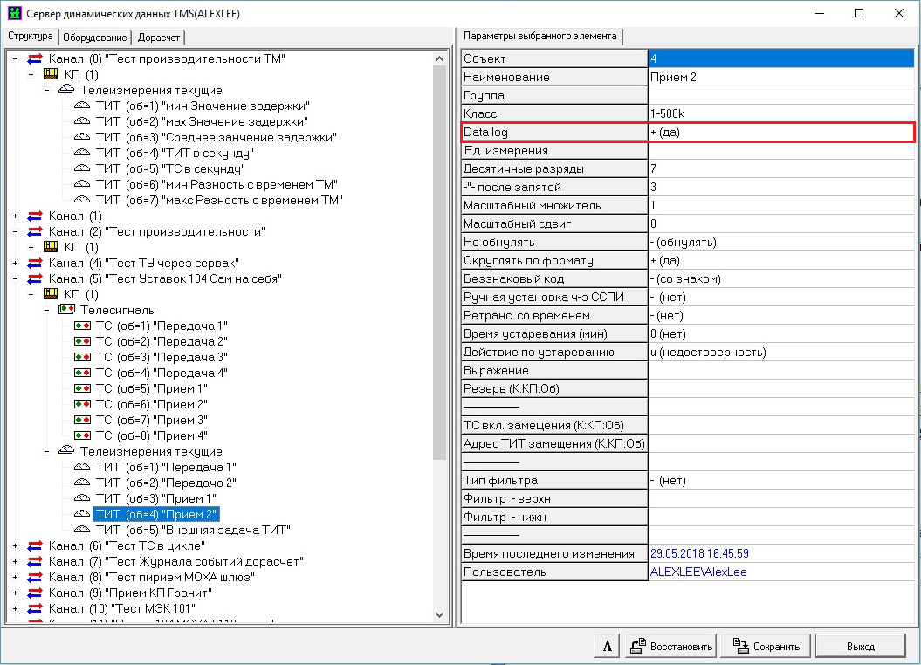Click the channel icon of Канал (9)
The height and width of the screenshot is (665, 921).
click(x=35, y=593)
